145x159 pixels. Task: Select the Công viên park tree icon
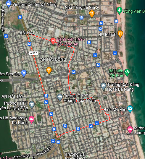tap(119, 11)
